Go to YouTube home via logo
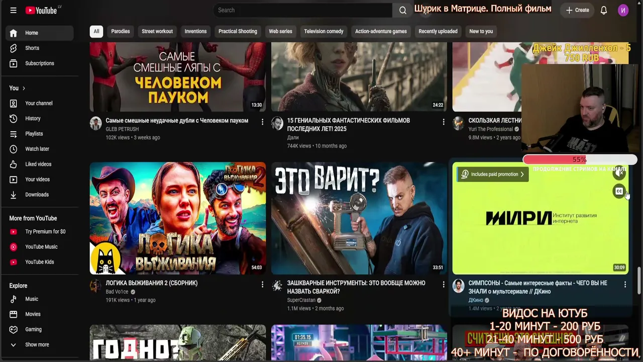This screenshot has width=643, height=362. [41, 10]
